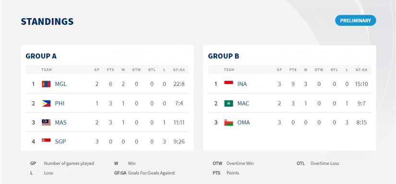Click the Mongolia flag icon
This screenshot has height=184, width=396.
46,84
